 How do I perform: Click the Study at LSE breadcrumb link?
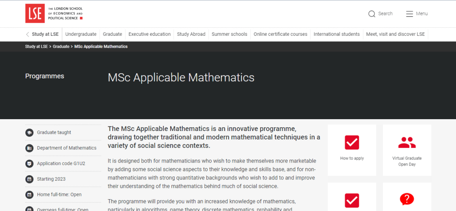(36, 47)
